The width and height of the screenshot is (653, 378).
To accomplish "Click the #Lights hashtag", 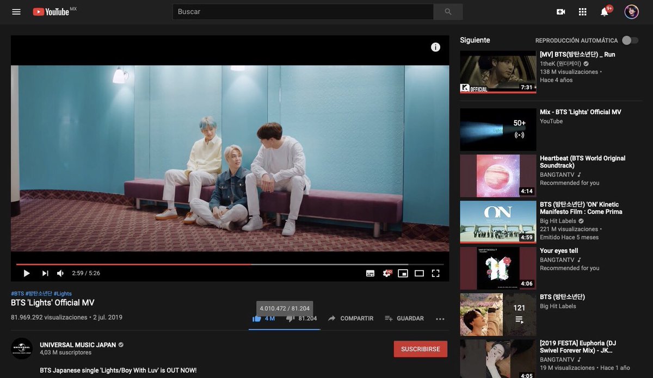I will [63, 294].
